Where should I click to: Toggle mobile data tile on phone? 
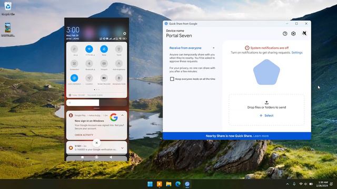[74, 49]
